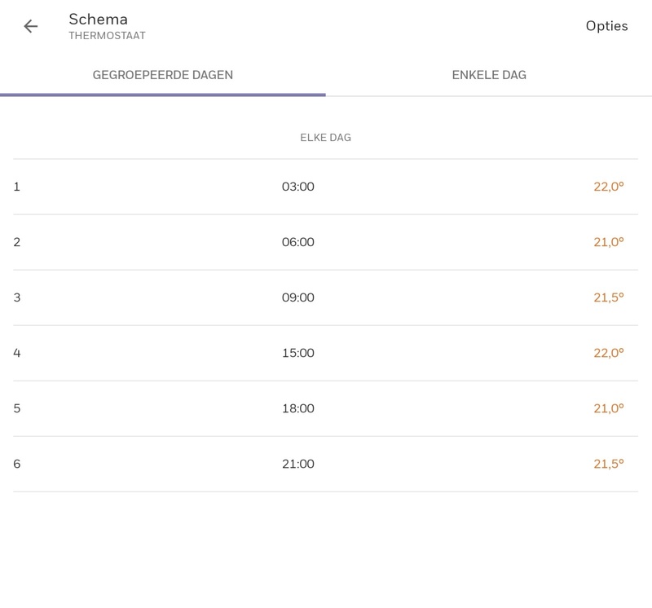This screenshot has height=608, width=652.
Task: Edit the 09:00 time entry
Action: click(297, 297)
